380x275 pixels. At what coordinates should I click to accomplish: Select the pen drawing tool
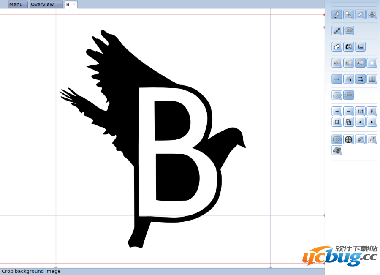coord(337,14)
